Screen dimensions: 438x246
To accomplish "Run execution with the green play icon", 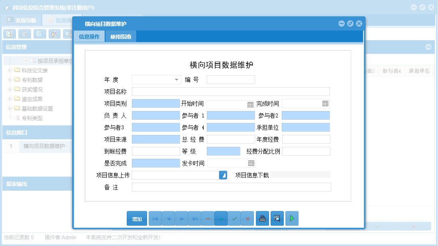I will [291, 218].
